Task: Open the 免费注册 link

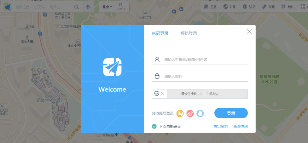Action: [x=241, y=127]
